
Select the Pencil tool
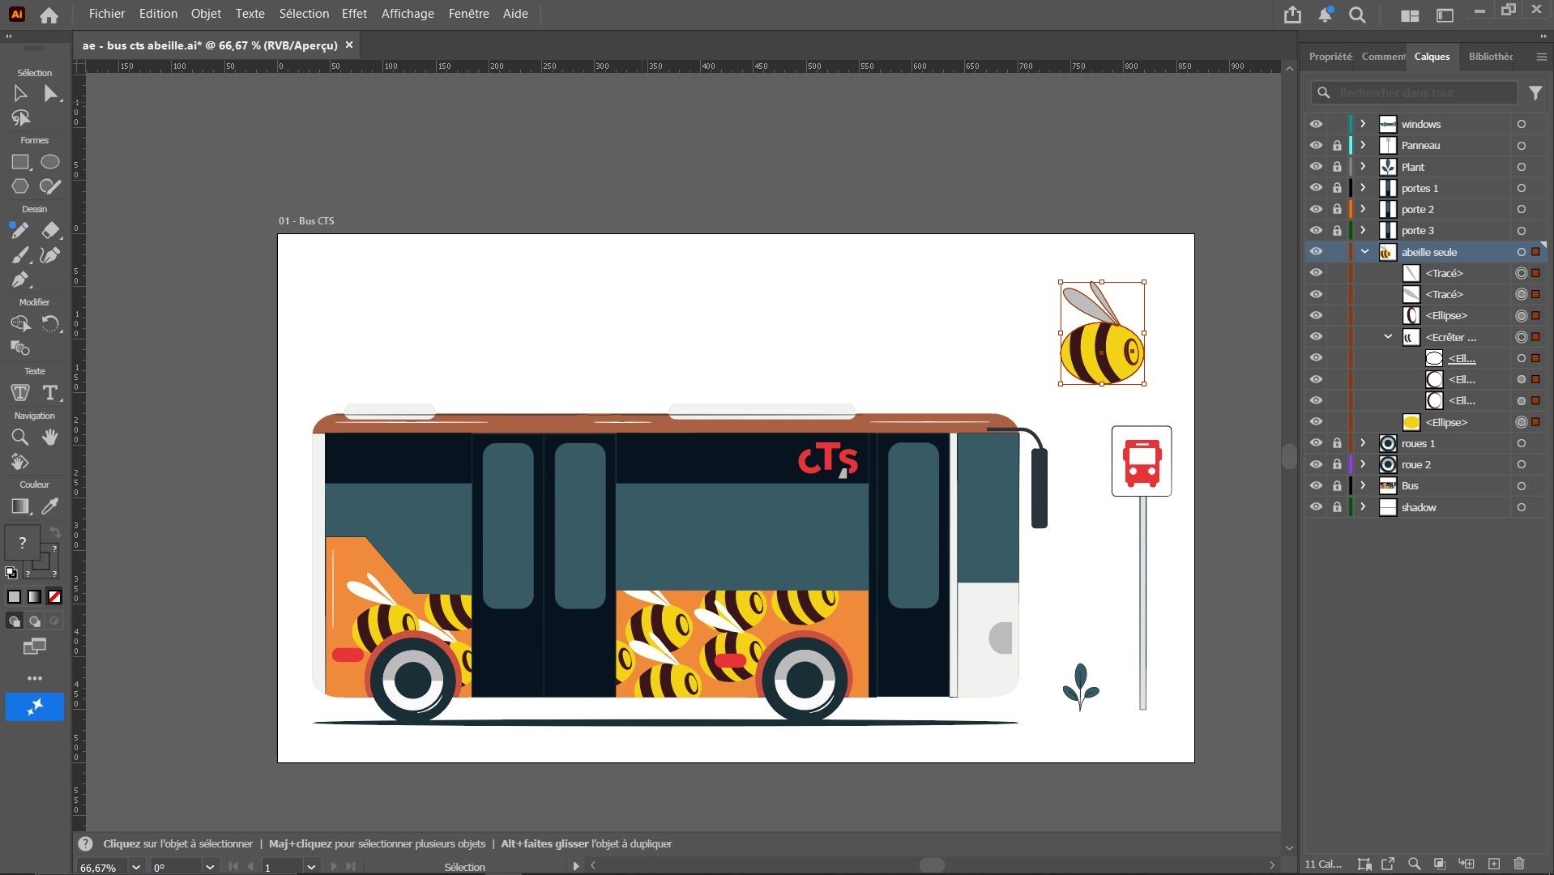click(x=20, y=231)
